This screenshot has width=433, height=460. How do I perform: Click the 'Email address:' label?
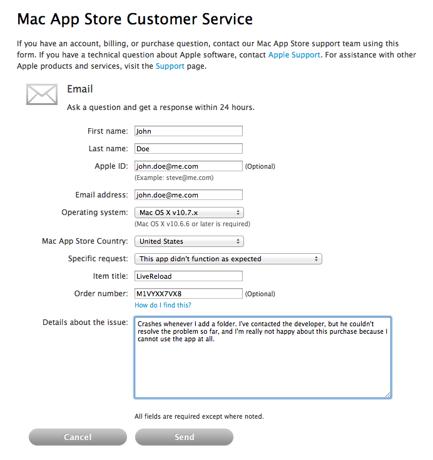click(x=101, y=195)
